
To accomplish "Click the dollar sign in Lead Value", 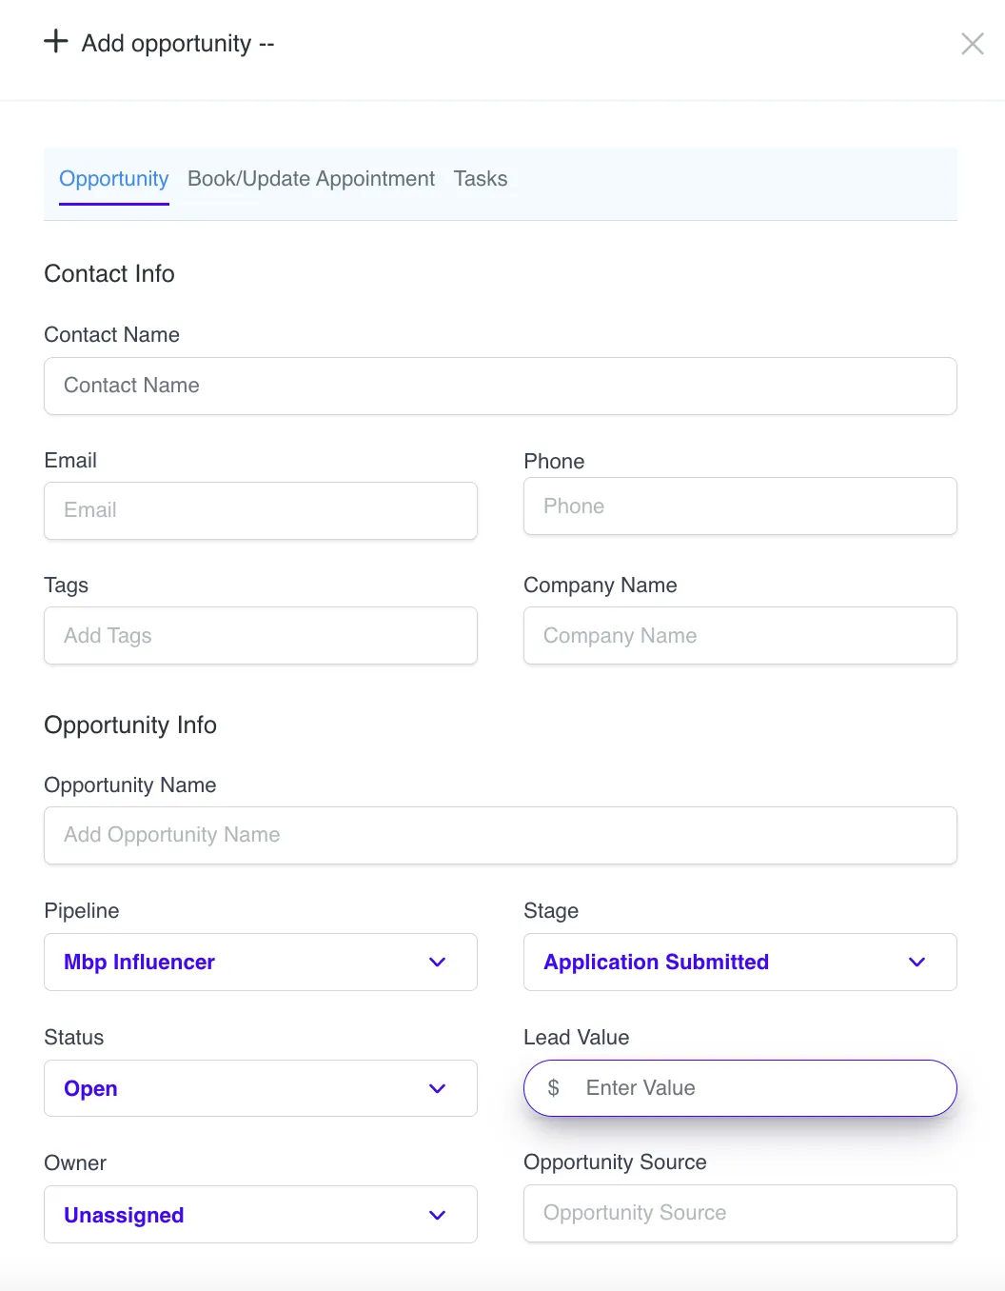I will click(x=553, y=1088).
